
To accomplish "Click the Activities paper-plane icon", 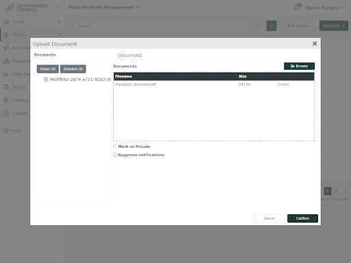I will click(x=6, y=48).
